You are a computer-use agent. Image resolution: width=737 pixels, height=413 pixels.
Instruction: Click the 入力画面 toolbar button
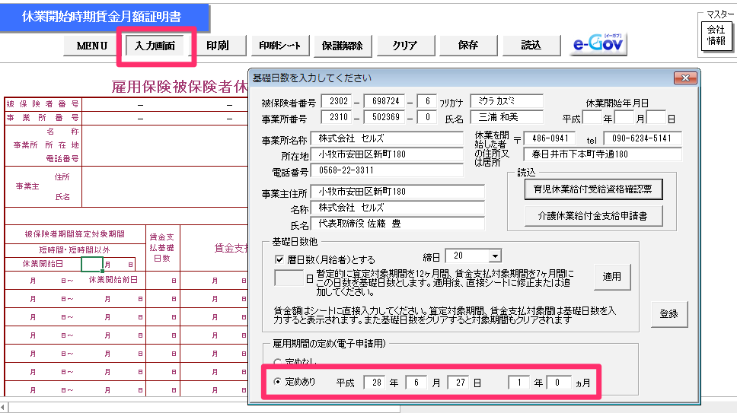pos(155,46)
